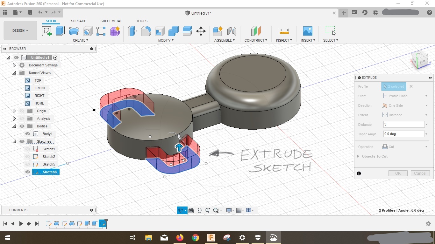Undo the last action
This screenshot has height=244, width=435.
pyautogui.click(x=40, y=12)
